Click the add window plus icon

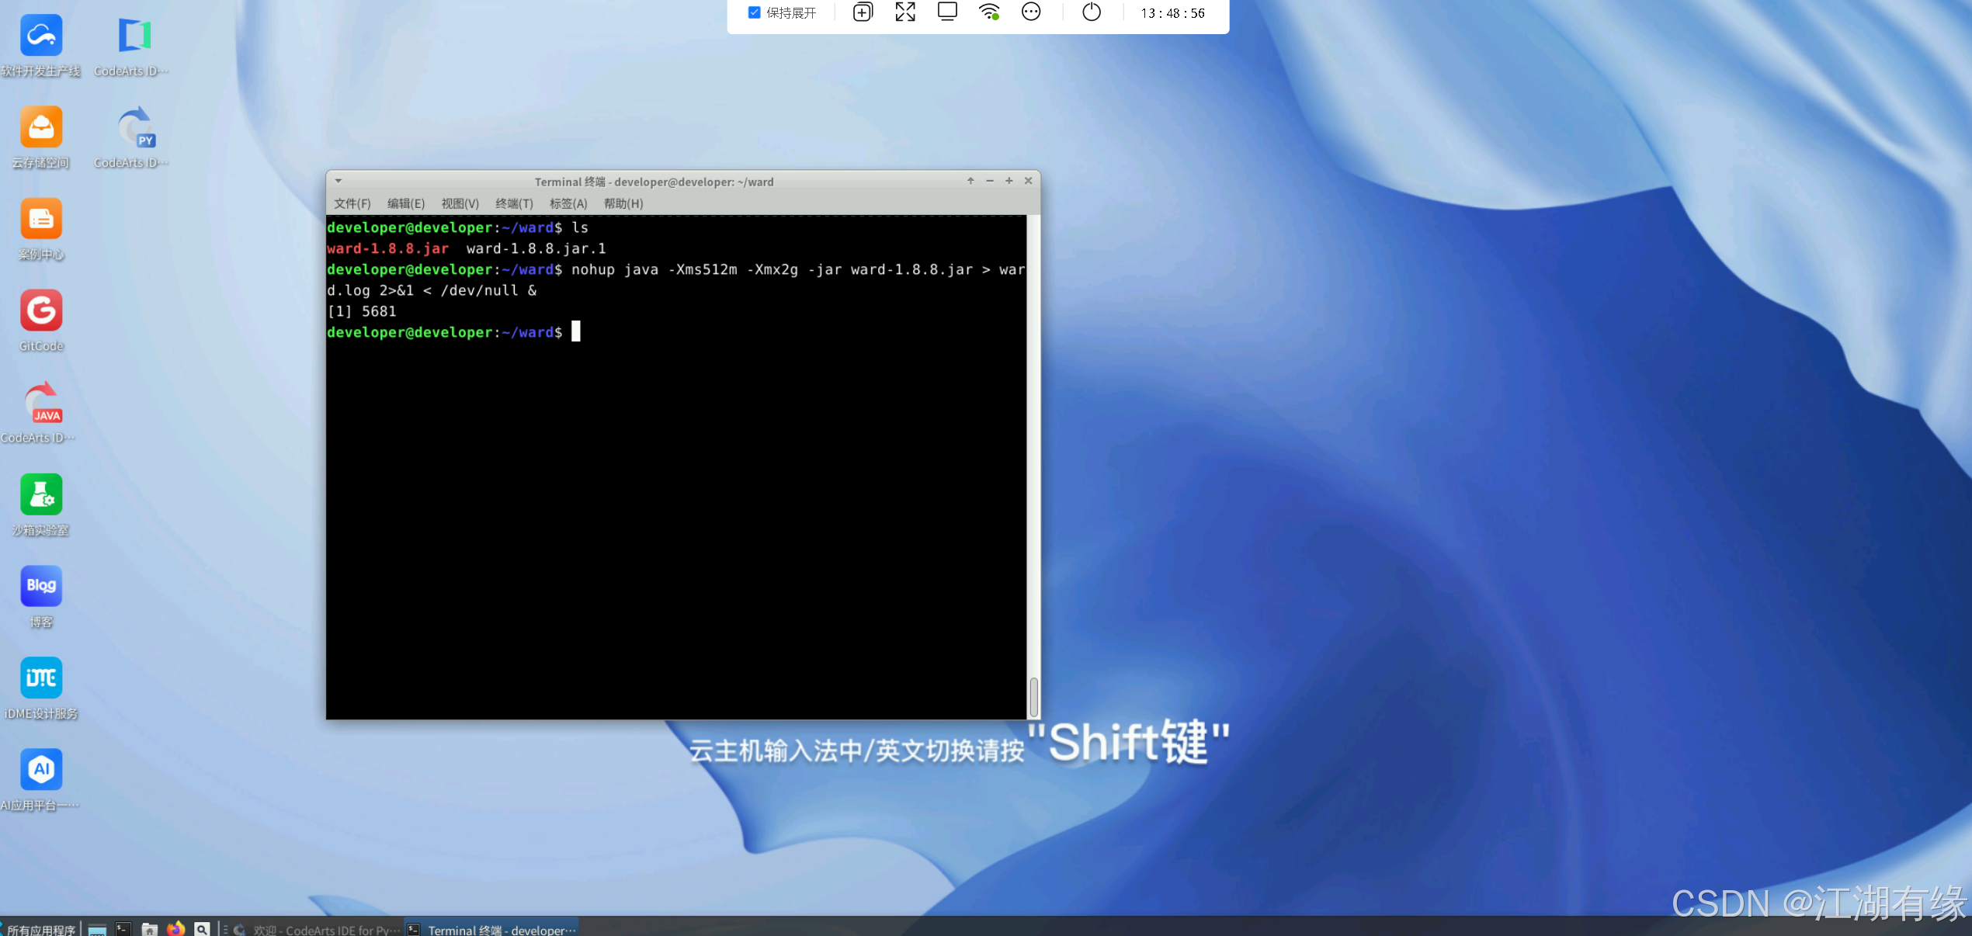point(863,12)
